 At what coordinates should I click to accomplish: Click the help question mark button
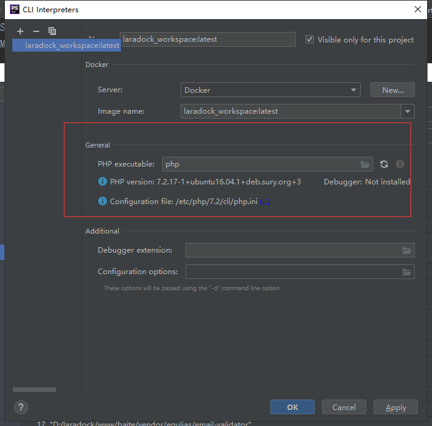(x=21, y=407)
